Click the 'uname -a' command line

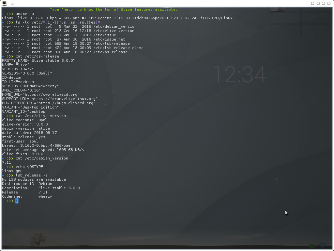pos(25,14)
